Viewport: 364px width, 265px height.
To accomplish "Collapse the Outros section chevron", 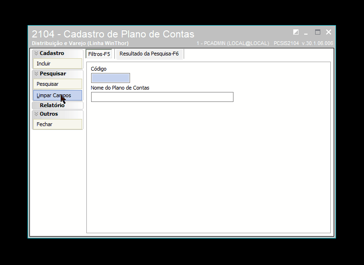I will click(x=36, y=114).
